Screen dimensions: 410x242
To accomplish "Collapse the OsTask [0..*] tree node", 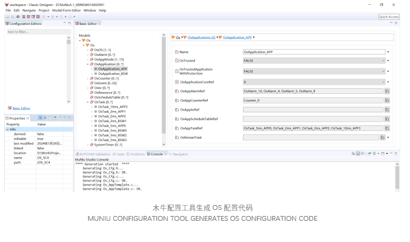I will point(88,102).
